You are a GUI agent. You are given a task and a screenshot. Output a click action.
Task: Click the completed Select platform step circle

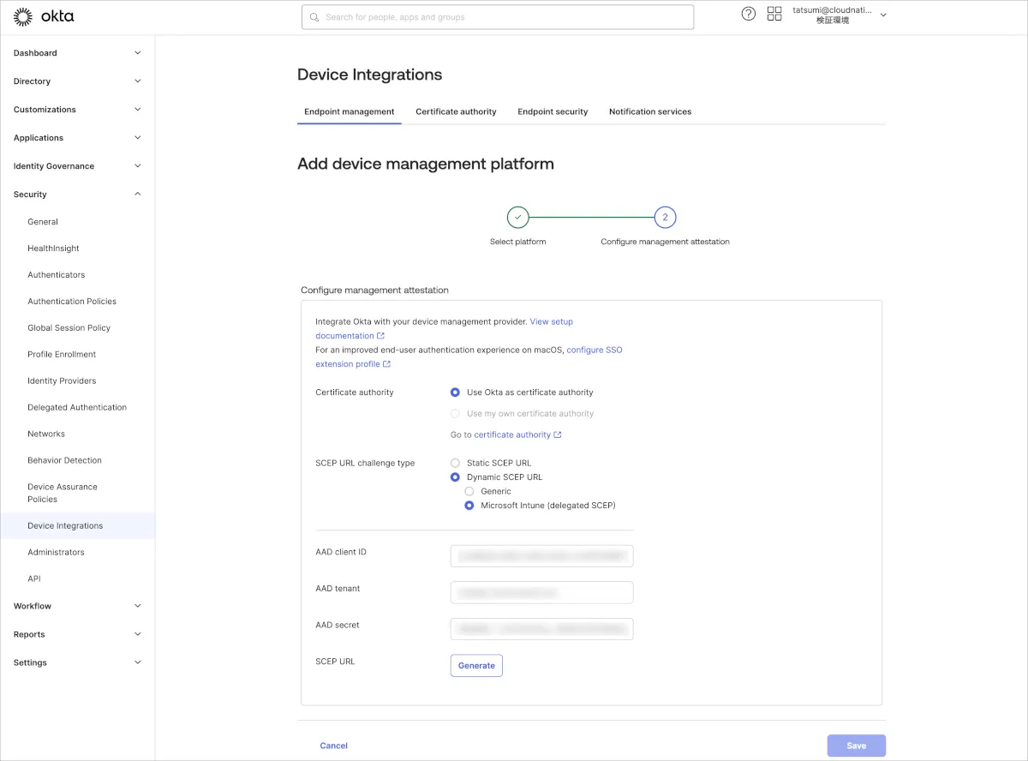pyautogui.click(x=517, y=218)
